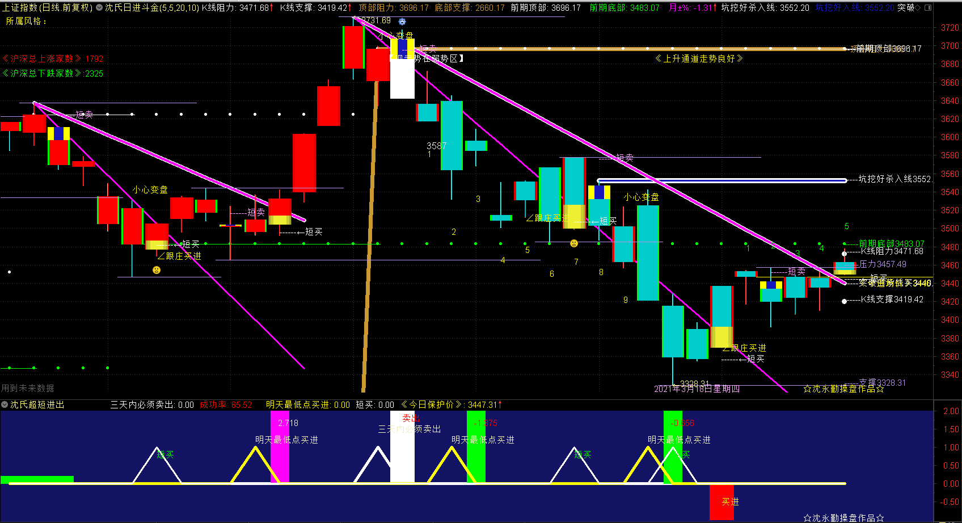Click the 所属风格 label
Viewport: 962px width, 523px height.
(26, 21)
